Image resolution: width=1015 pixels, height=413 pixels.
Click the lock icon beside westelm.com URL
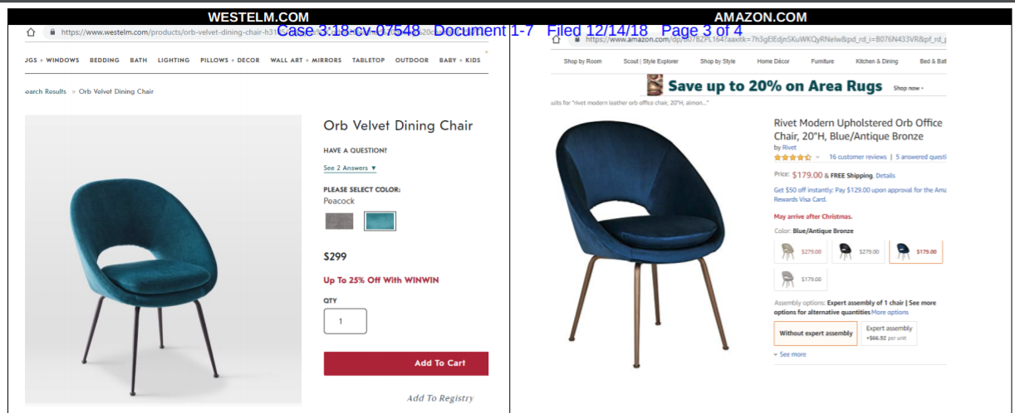click(x=51, y=32)
